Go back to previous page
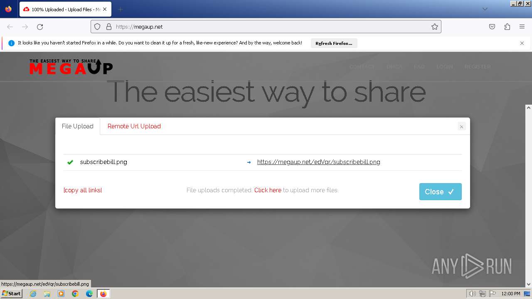 (x=10, y=27)
